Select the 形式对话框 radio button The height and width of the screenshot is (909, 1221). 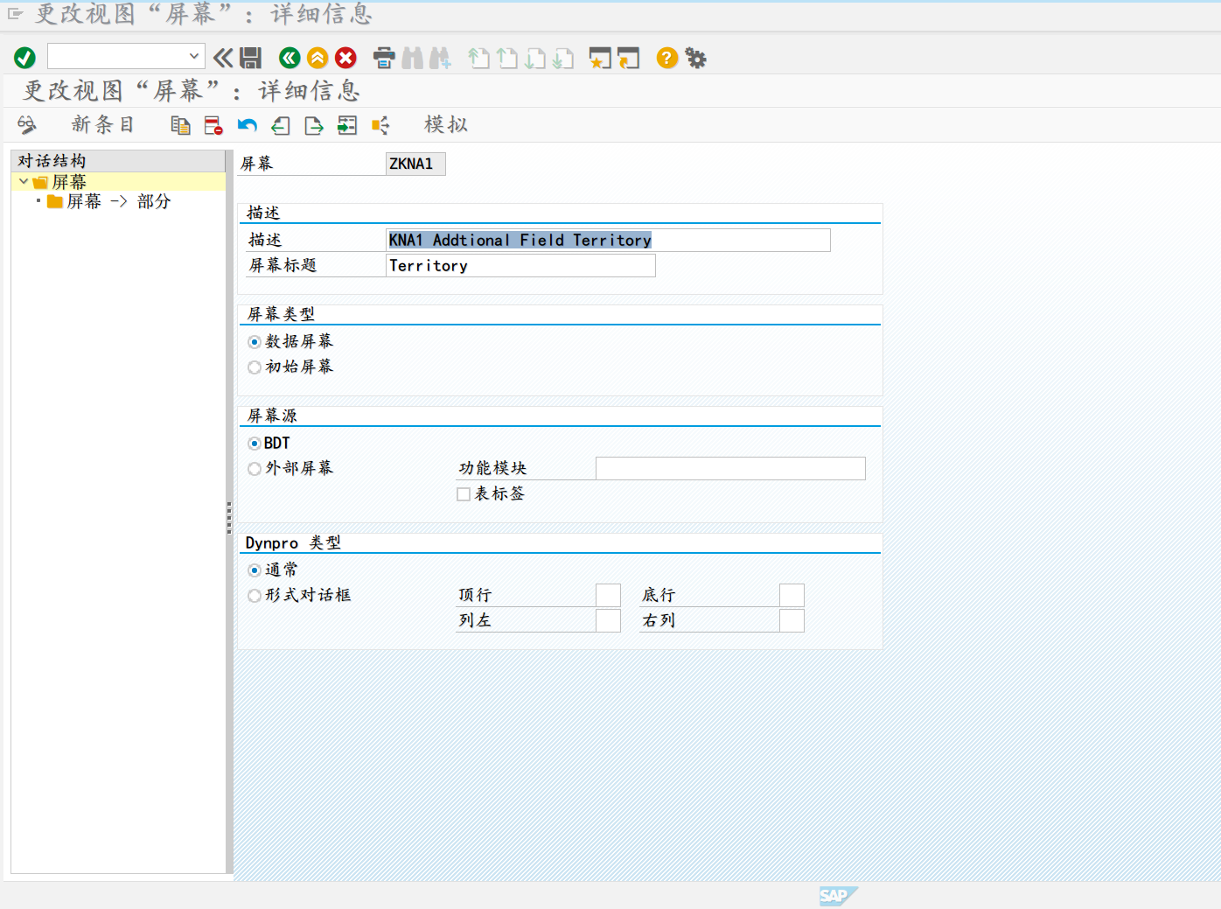(x=255, y=596)
